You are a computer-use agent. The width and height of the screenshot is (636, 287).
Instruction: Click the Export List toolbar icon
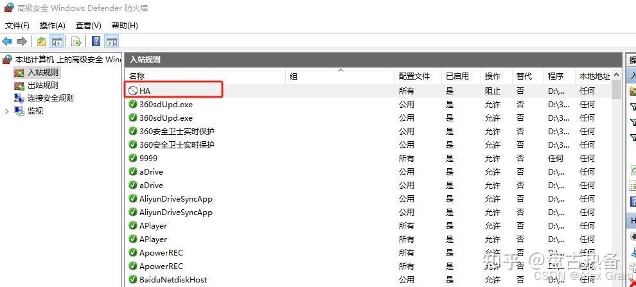pos(76,42)
